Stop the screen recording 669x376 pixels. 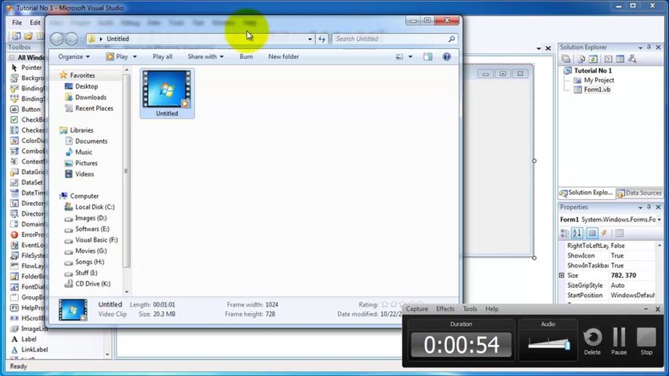pos(647,341)
